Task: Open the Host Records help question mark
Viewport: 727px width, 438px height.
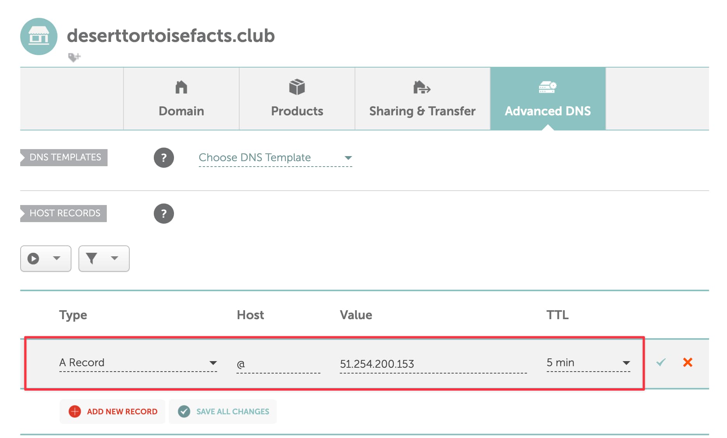Action: pyautogui.click(x=163, y=214)
